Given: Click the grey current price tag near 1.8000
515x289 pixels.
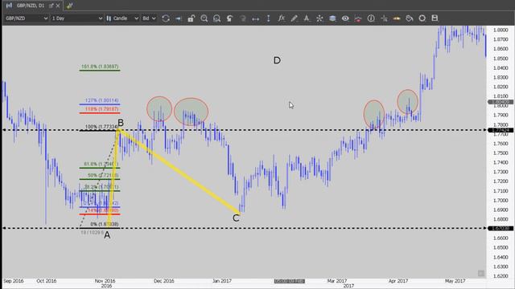Looking at the screenshot, I should point(501,102).
